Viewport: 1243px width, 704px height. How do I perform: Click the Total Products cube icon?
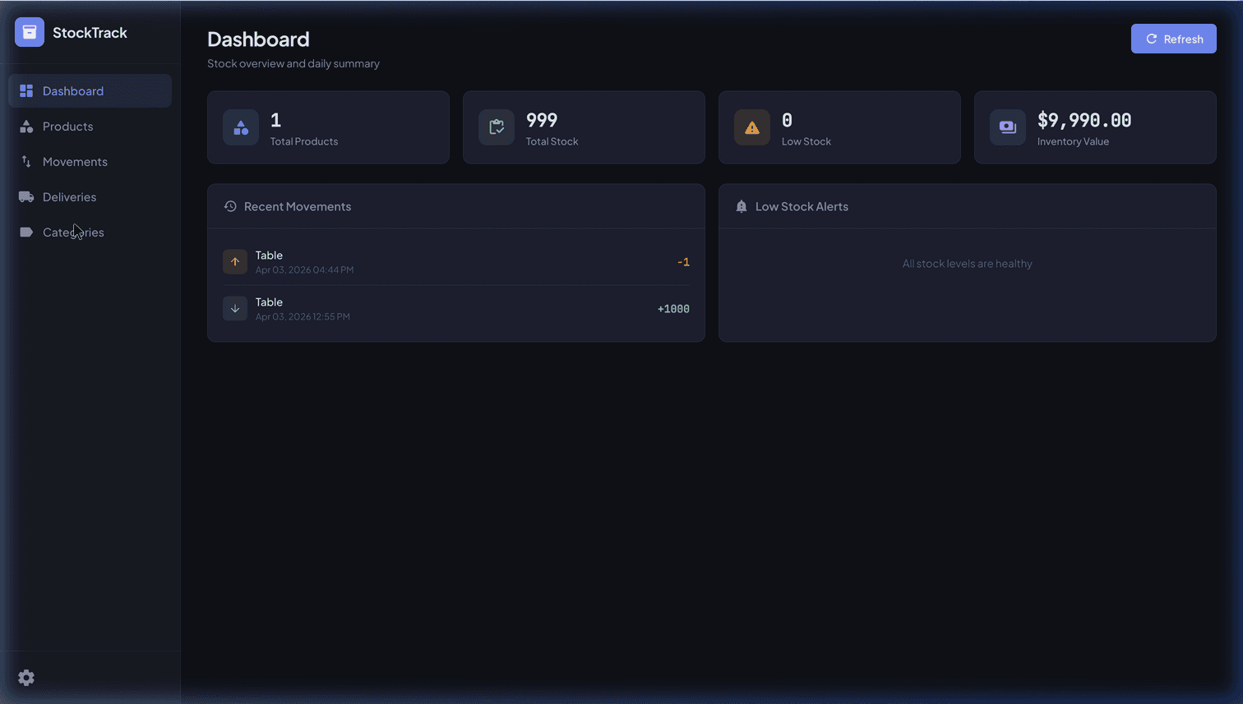click(x=240, y=127)
